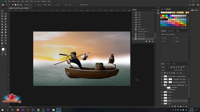Pick the pure blue swatch in Swatches

pos(169,16)
